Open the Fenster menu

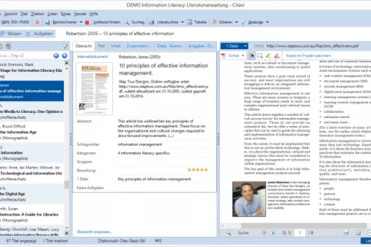tap(80, 14)
